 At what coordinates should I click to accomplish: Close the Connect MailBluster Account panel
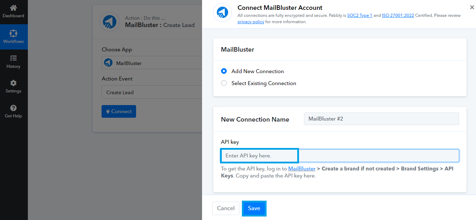pos(472,7)
